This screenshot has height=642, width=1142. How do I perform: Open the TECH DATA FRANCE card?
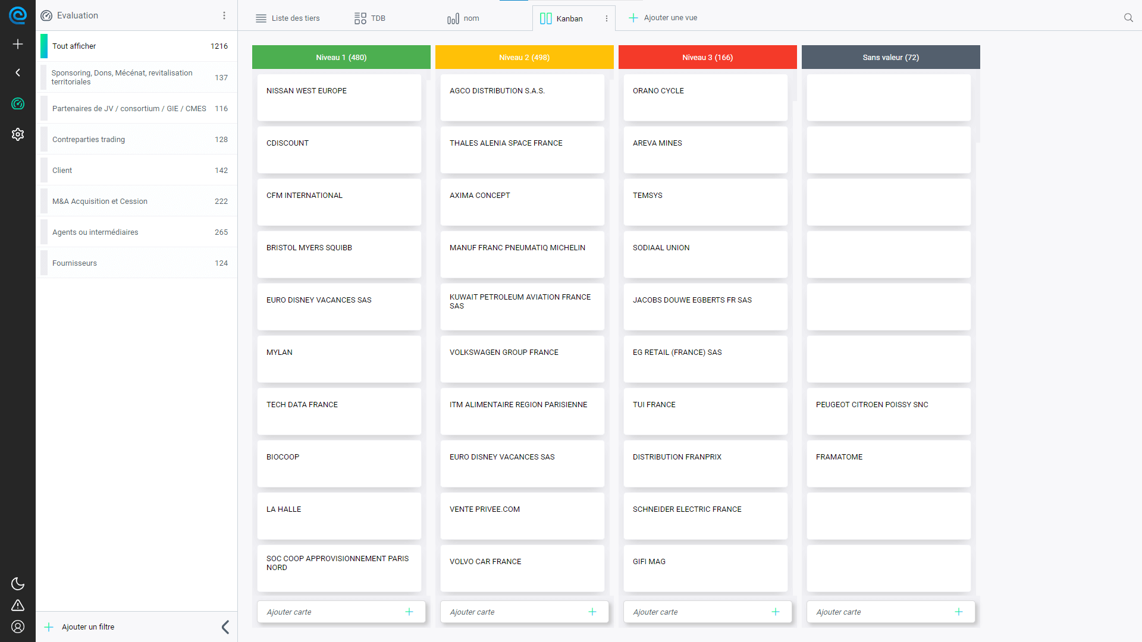(339, 411)
